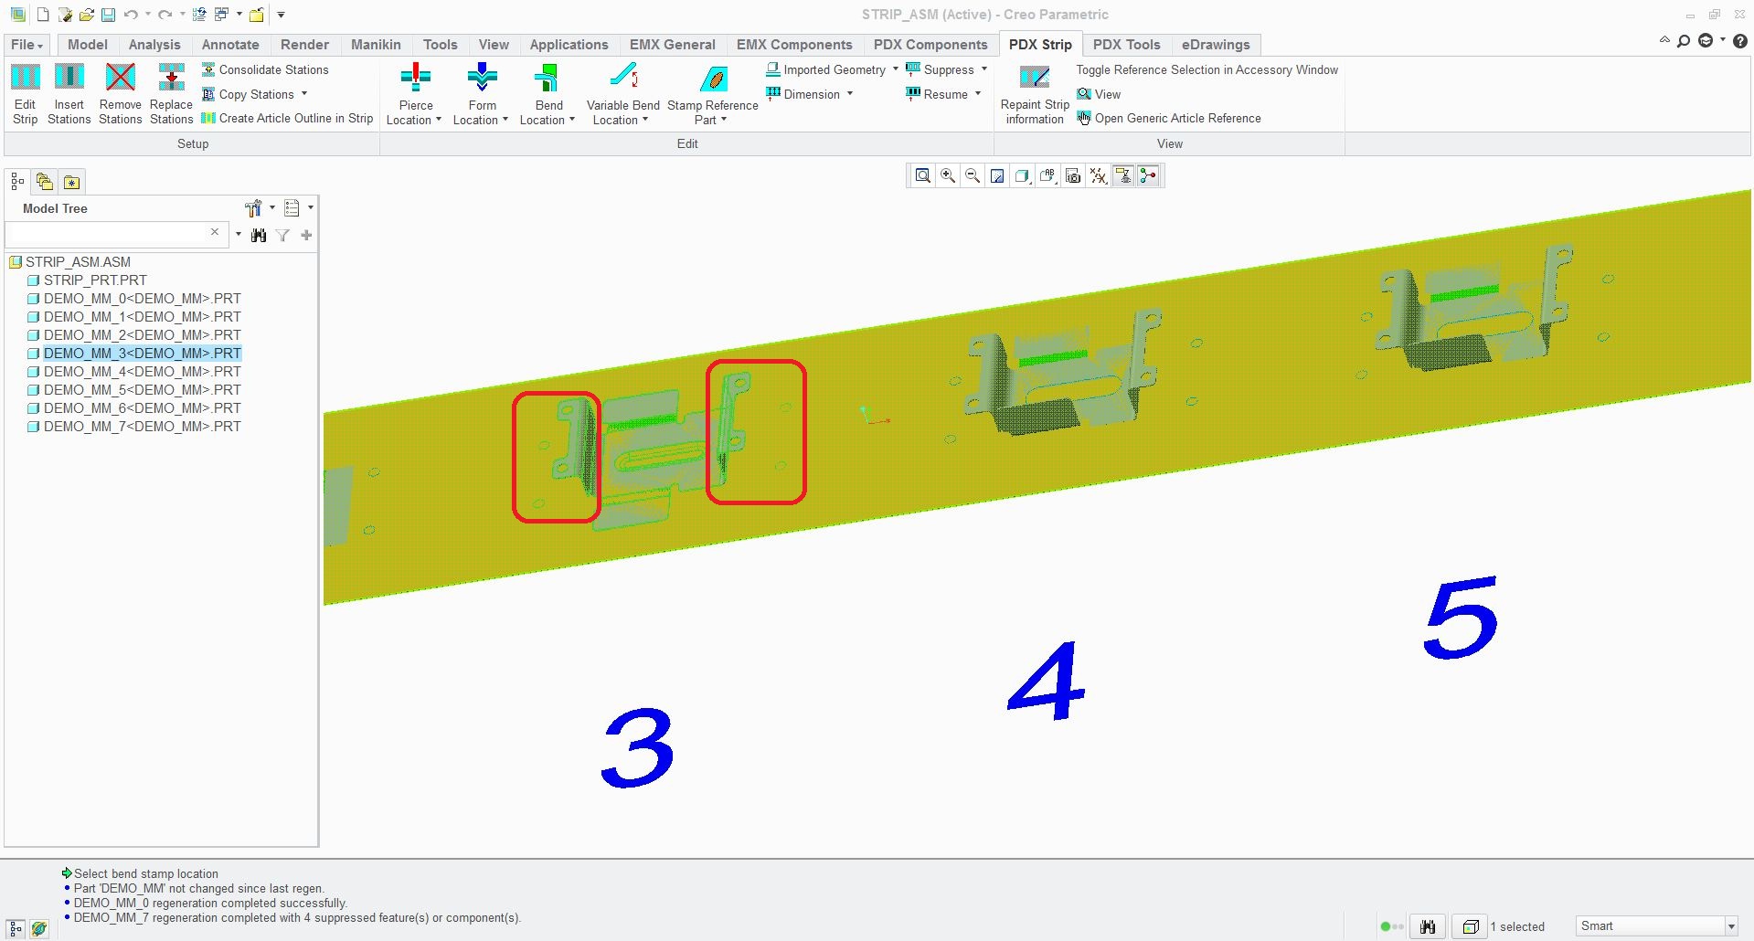Viewport: 1754px width, 941px height.
Task: Click the Help question mark icon
Action: (1740, 41)
